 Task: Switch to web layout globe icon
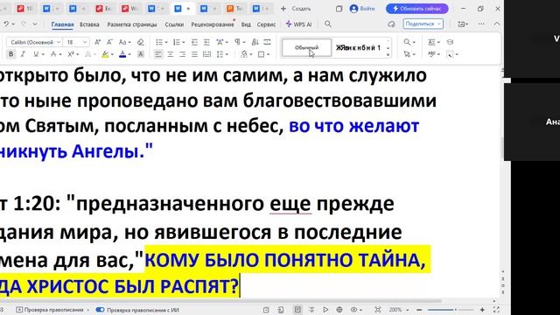pos(339,310)
